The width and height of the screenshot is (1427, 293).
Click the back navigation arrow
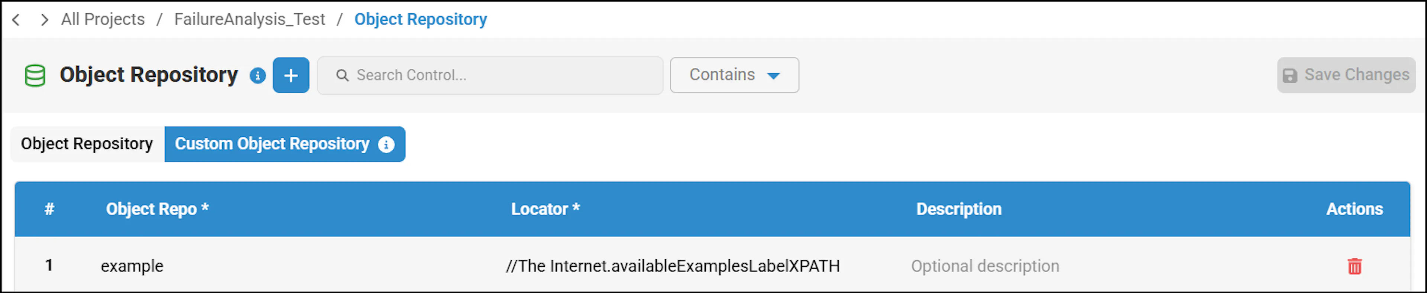pos(16,20)
